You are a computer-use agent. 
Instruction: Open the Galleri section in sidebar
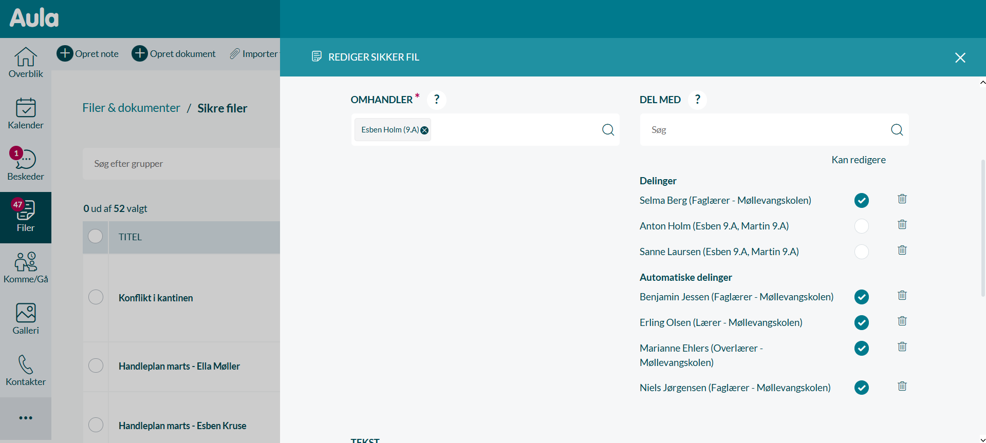[26, 319]
